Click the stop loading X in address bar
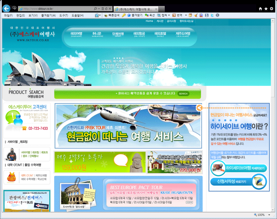The image size is (277, 219). click(x=110, y=9)
